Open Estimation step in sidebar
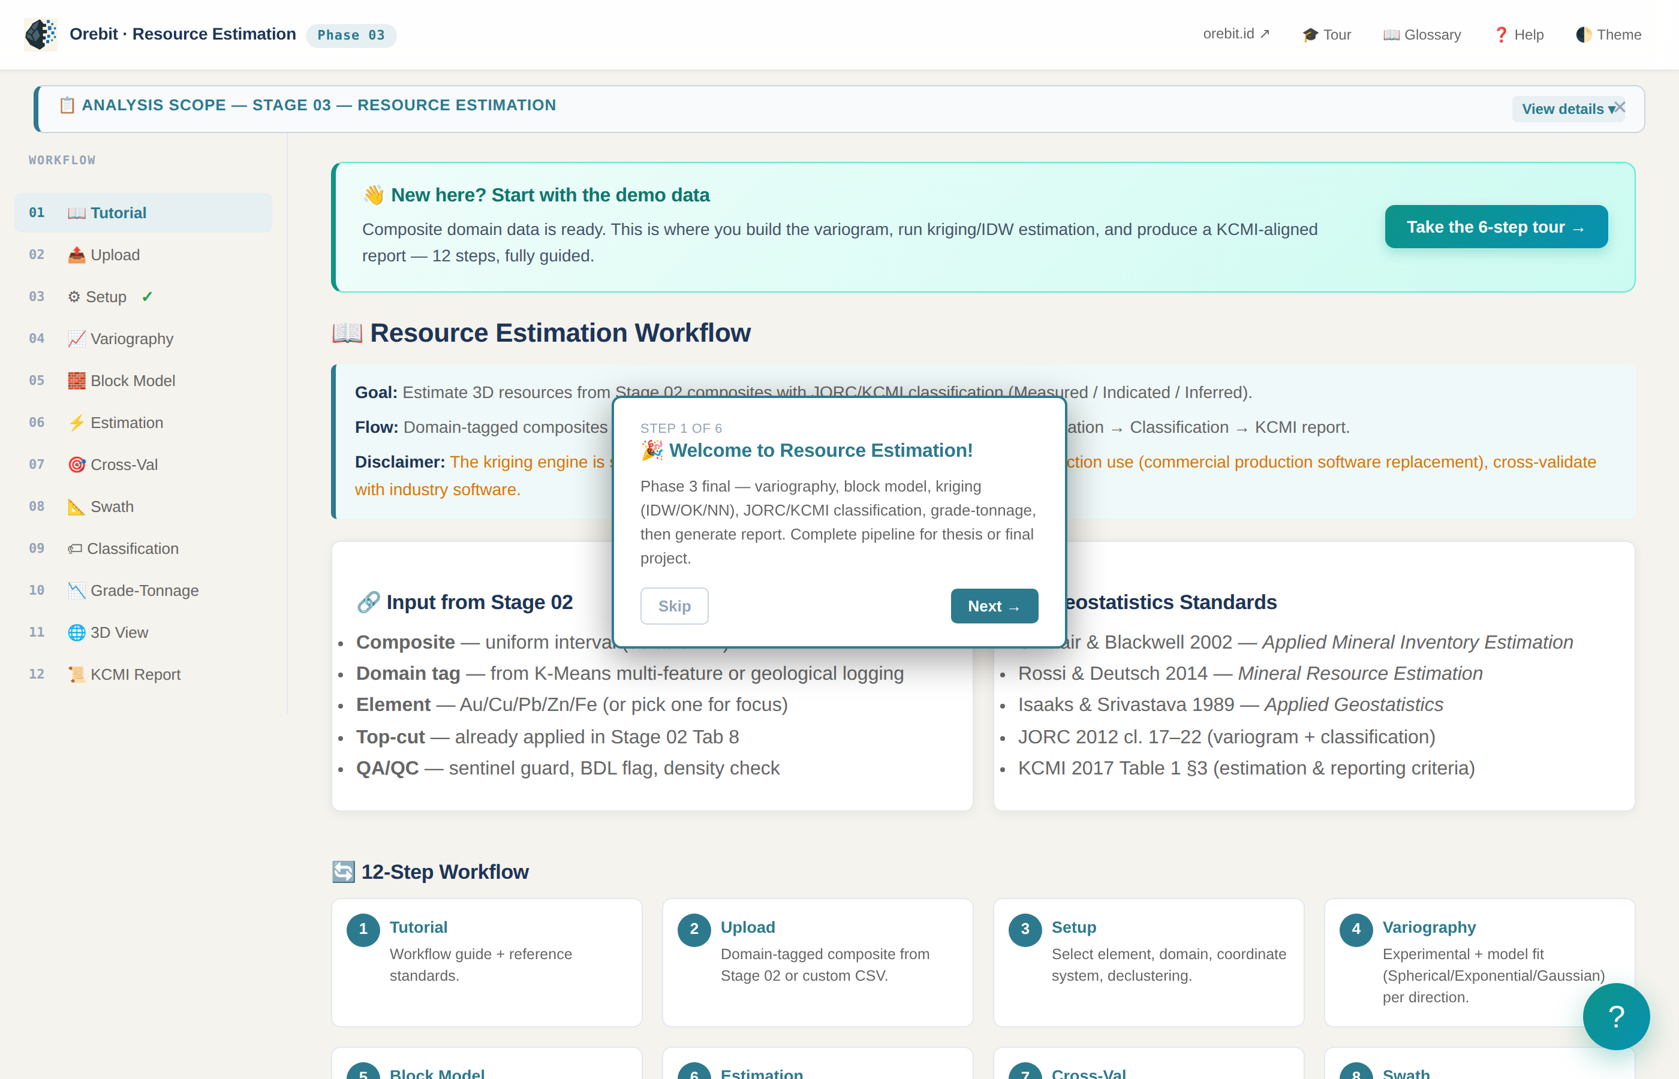 coord(143,423)
